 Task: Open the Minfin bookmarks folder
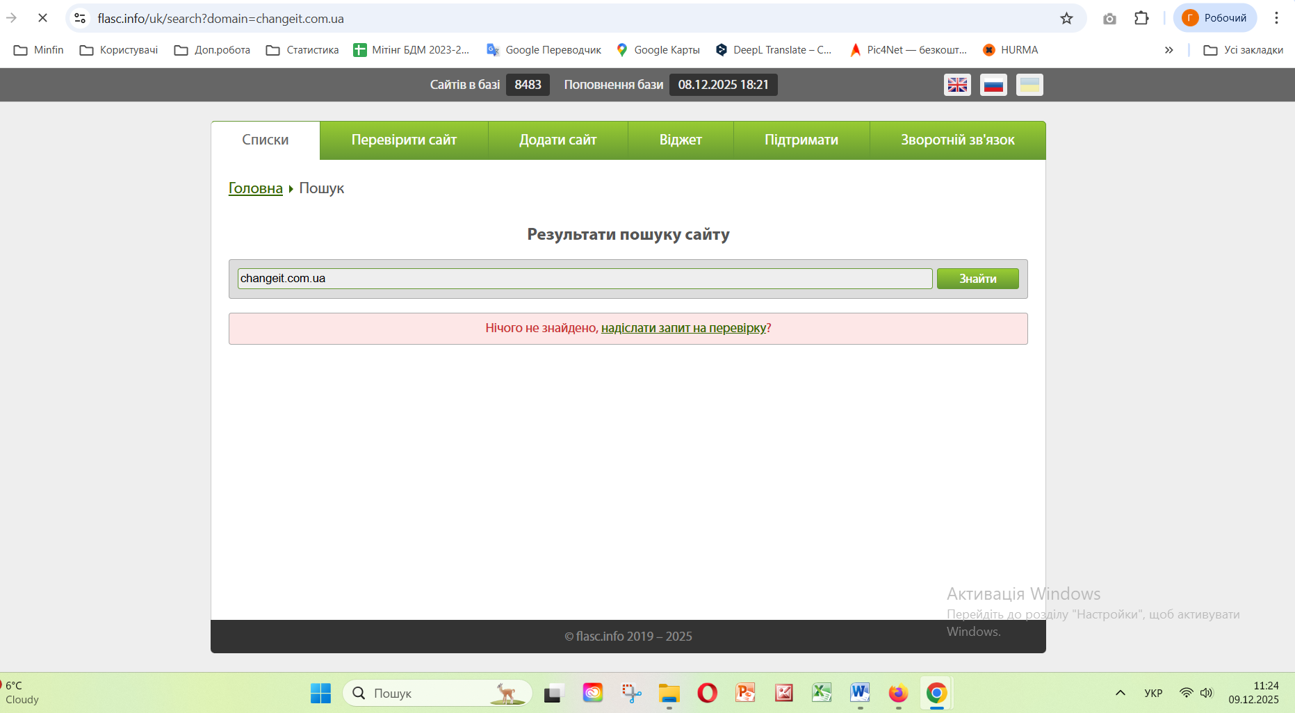coord(39,50)
